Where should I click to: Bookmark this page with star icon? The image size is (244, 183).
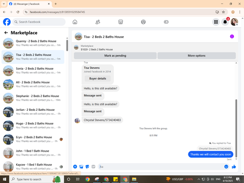tap(224, 12)
